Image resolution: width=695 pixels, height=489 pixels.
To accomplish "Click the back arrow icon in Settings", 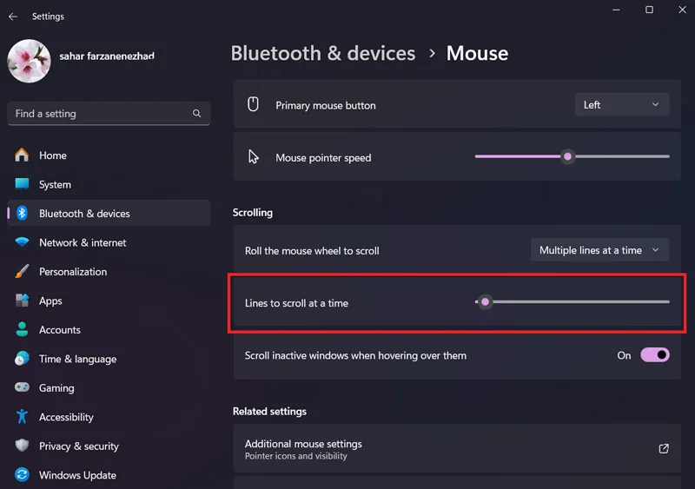I will click(x=13, y=17).
